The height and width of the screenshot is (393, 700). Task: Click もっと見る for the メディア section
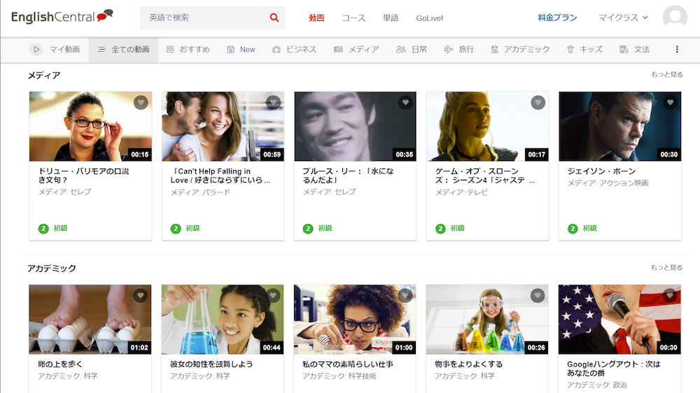click(667, 75)
